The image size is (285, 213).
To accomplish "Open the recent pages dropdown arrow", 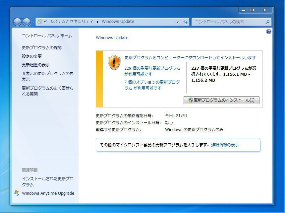I will [x=33, y=22].
